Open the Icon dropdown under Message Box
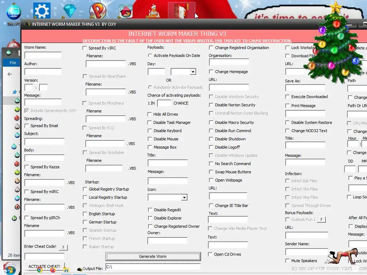The width and height of the screenshot is (367, 275). 185,198
